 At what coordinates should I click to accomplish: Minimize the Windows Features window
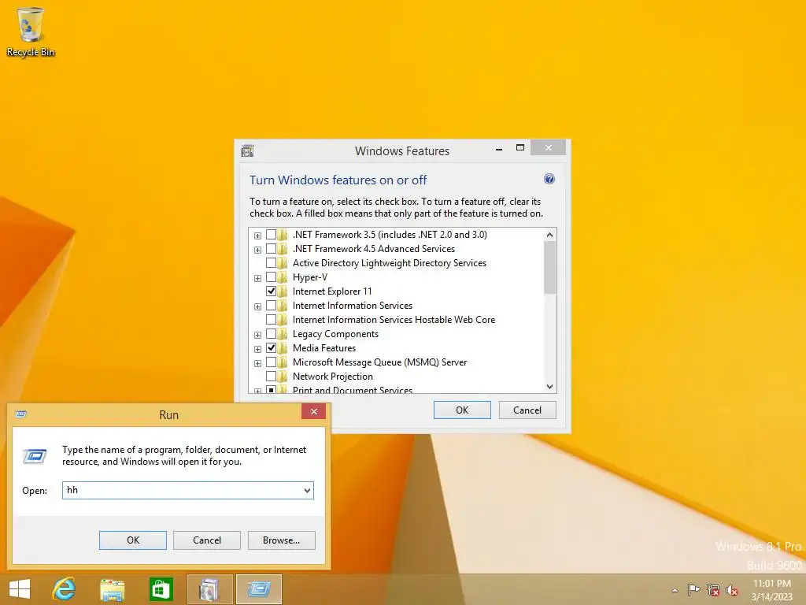498,149
